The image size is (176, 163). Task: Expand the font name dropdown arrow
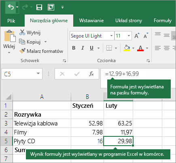click(x=112, y=36)
